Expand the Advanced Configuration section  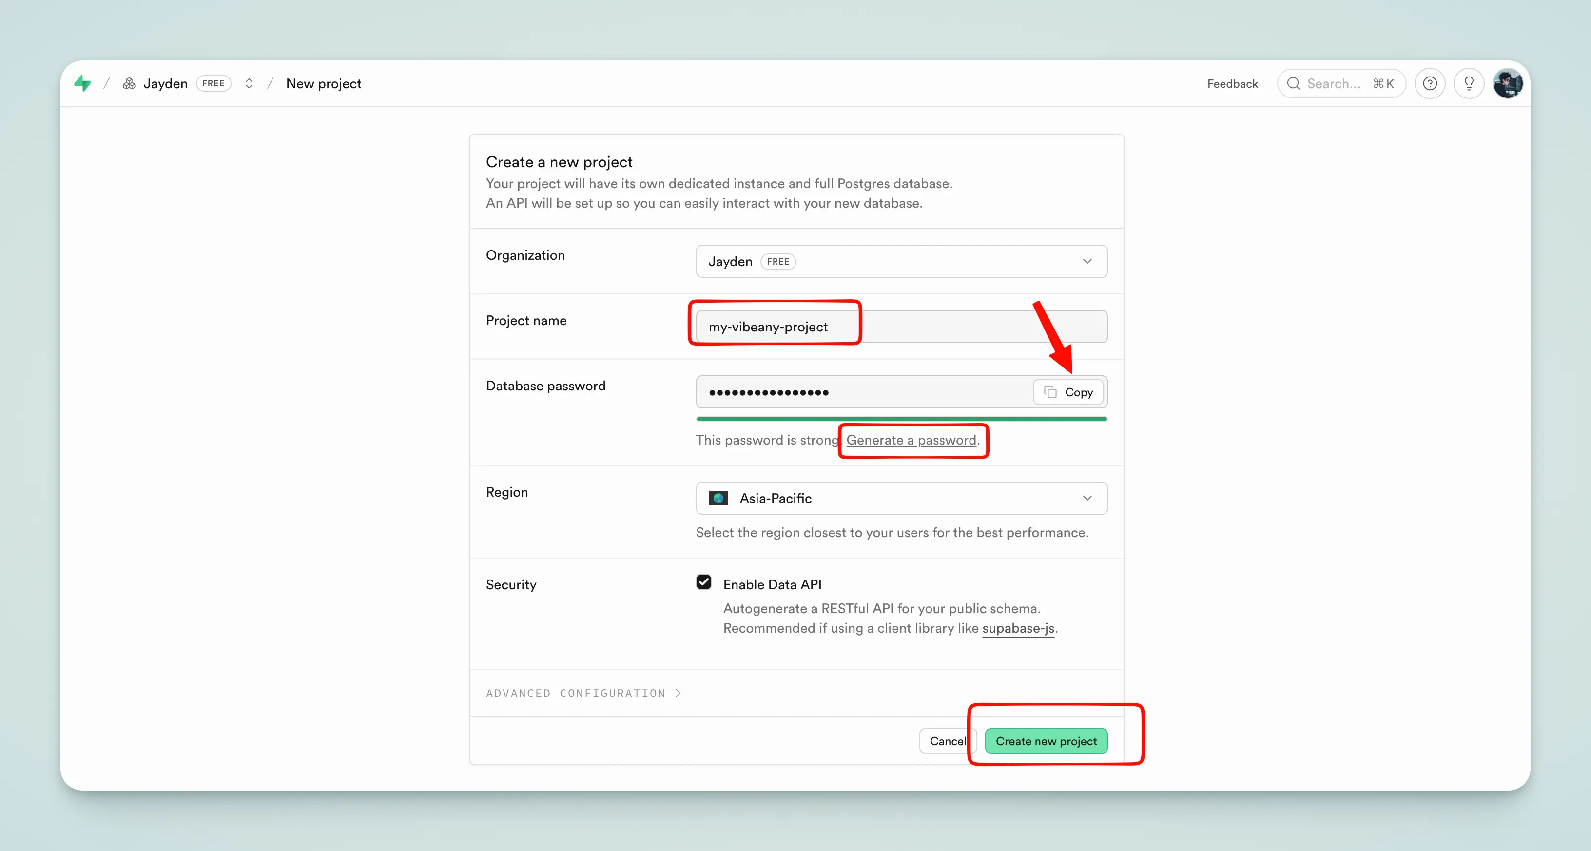tap(583, 694)
